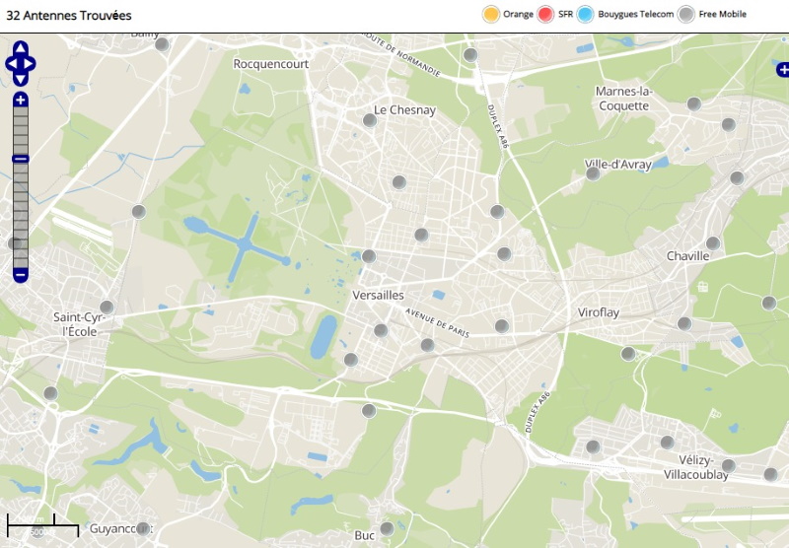Toggle the SFR operator filter
This screenshot has height=548, width=789.
(545, 14)
